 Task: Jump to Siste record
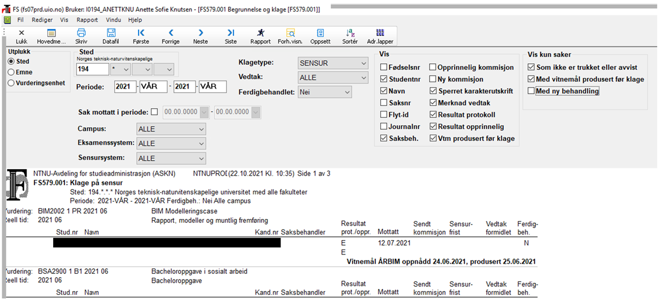pyautogui.click(x=231, y=36)
